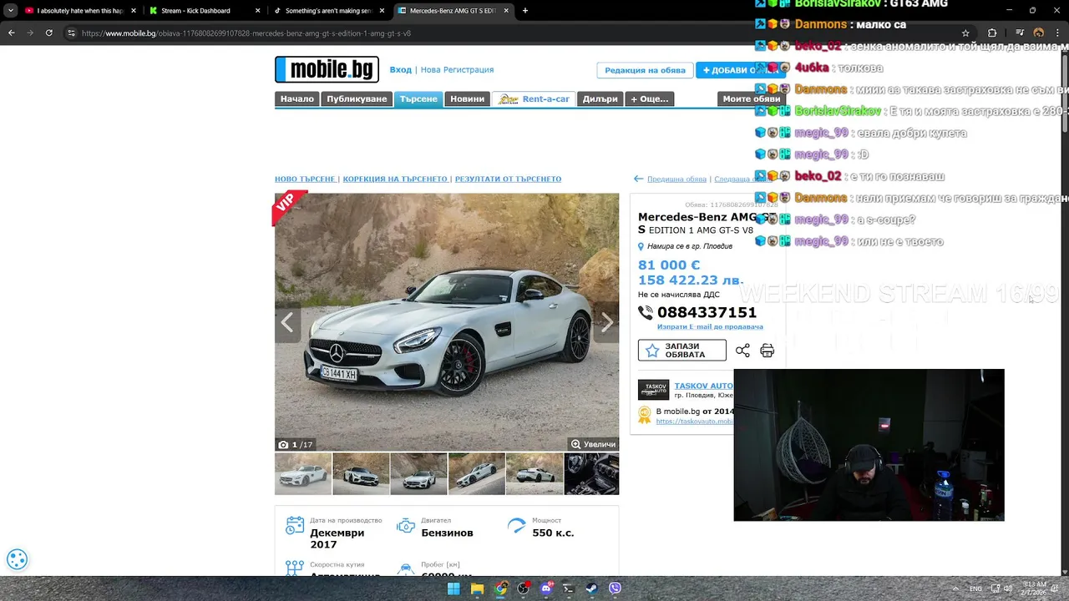Click the TASKOV AUTO dealer link
1069x601 pixels.
(704, 386)
